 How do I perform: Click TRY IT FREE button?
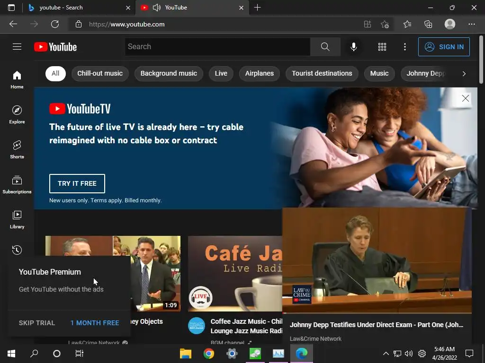[x=77, y=183]
